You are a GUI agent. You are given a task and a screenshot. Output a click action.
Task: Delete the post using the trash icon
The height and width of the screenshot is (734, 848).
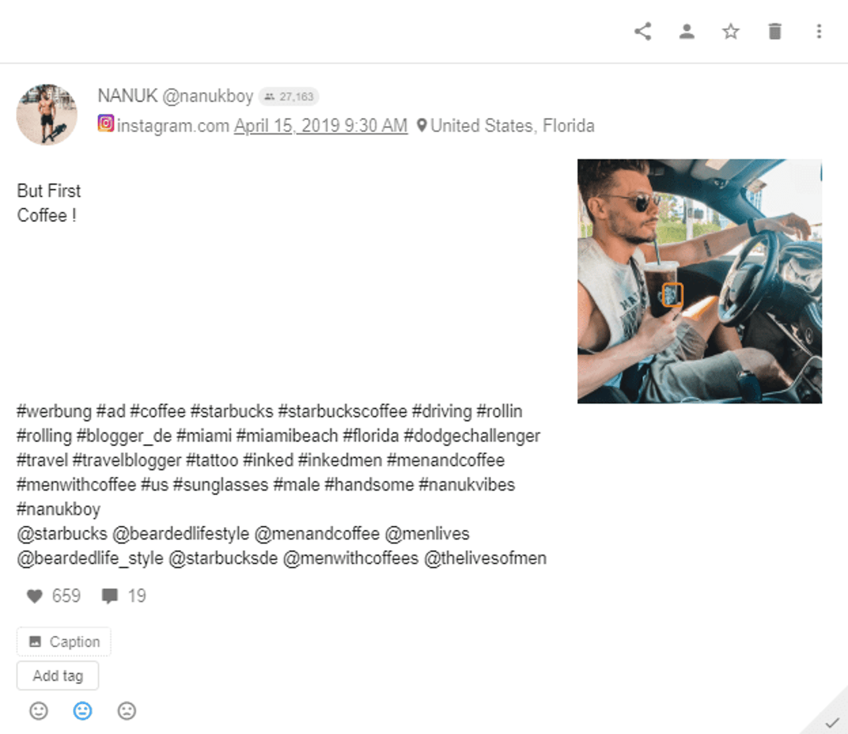(x=775, y=31)
